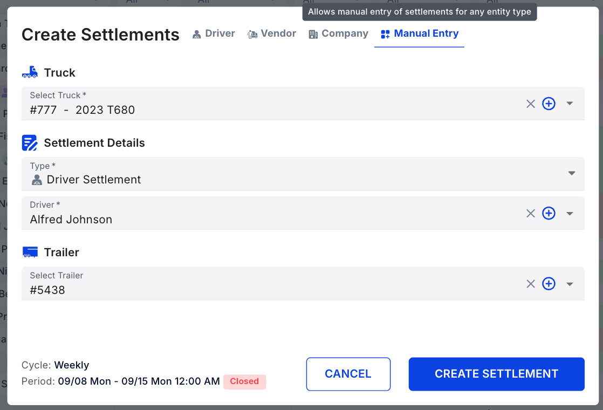Viewport: 603px width, 410px height.
Task: Select the Manual Entry tab
Action: [420, 34]
